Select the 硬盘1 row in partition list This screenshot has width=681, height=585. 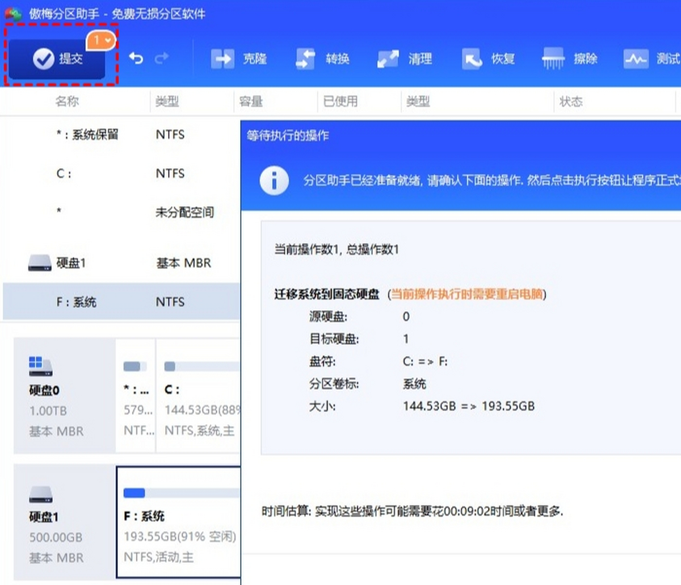click(121, 263)
